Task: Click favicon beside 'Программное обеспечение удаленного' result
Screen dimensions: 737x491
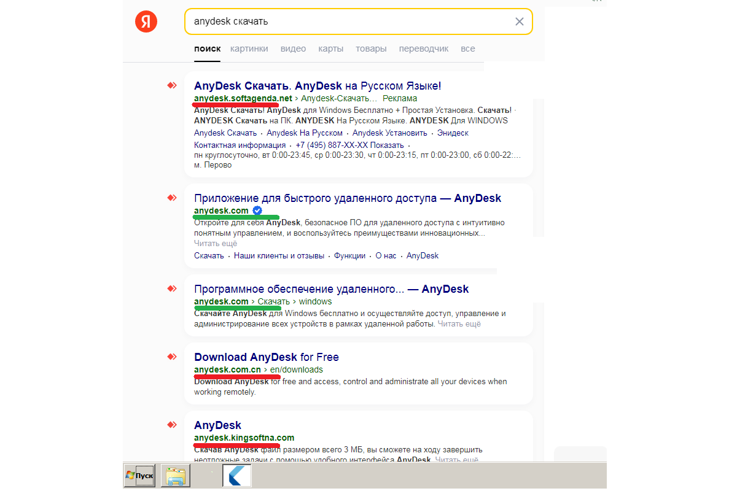Action: (172, 288)
